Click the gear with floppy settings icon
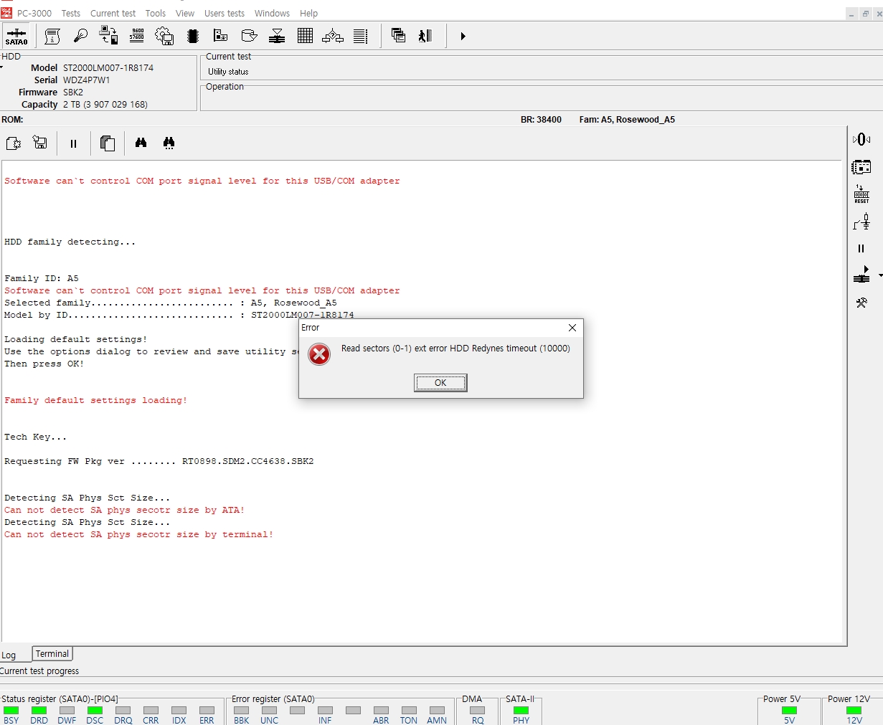 click(x=164, y=36)
